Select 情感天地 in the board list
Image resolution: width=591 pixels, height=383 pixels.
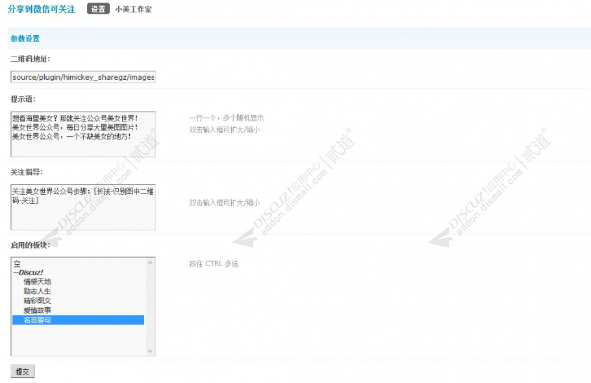[x=37, y=282]
